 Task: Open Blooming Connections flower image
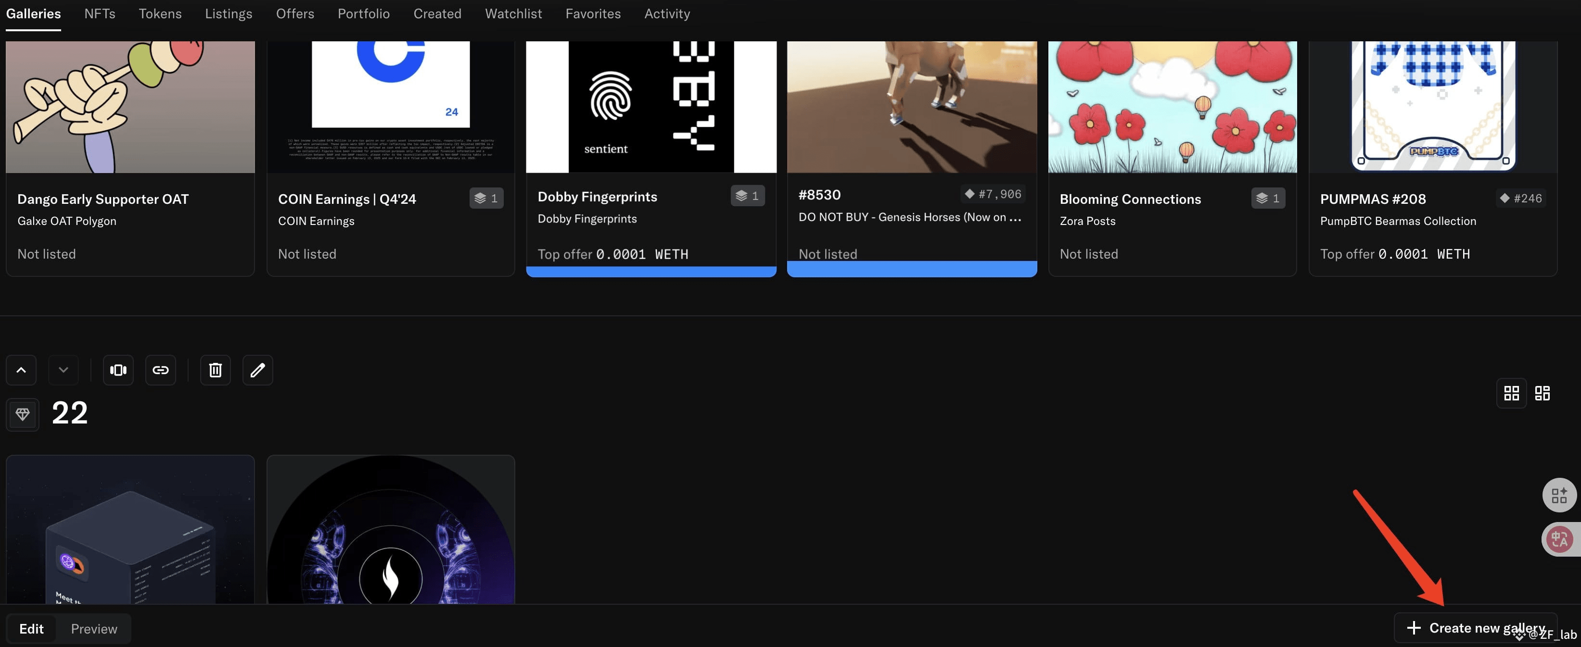point(1173,107)
